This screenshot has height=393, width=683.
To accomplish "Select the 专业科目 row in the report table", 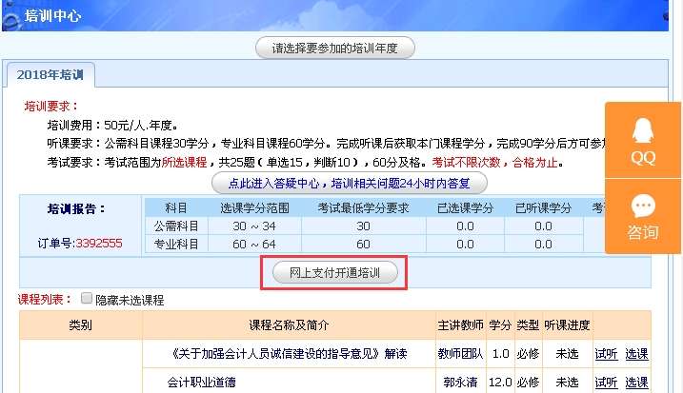I will tap(177, 245).
